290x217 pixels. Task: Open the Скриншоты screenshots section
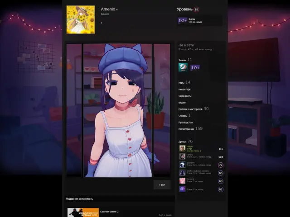(x=185, y=96)
